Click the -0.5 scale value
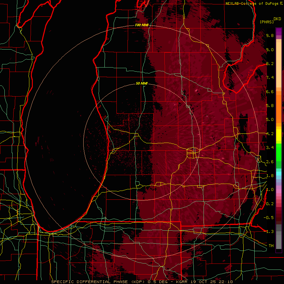284x284 pixels. click(269, 218)
